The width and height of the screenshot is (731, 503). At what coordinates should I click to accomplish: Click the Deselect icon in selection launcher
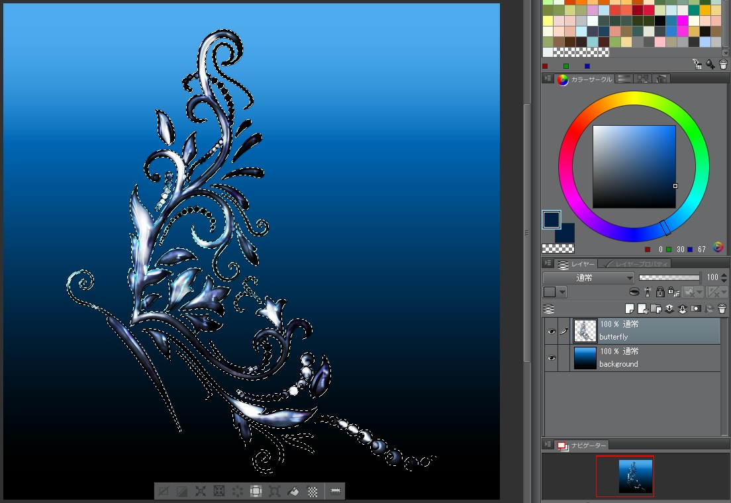point(163,491)
